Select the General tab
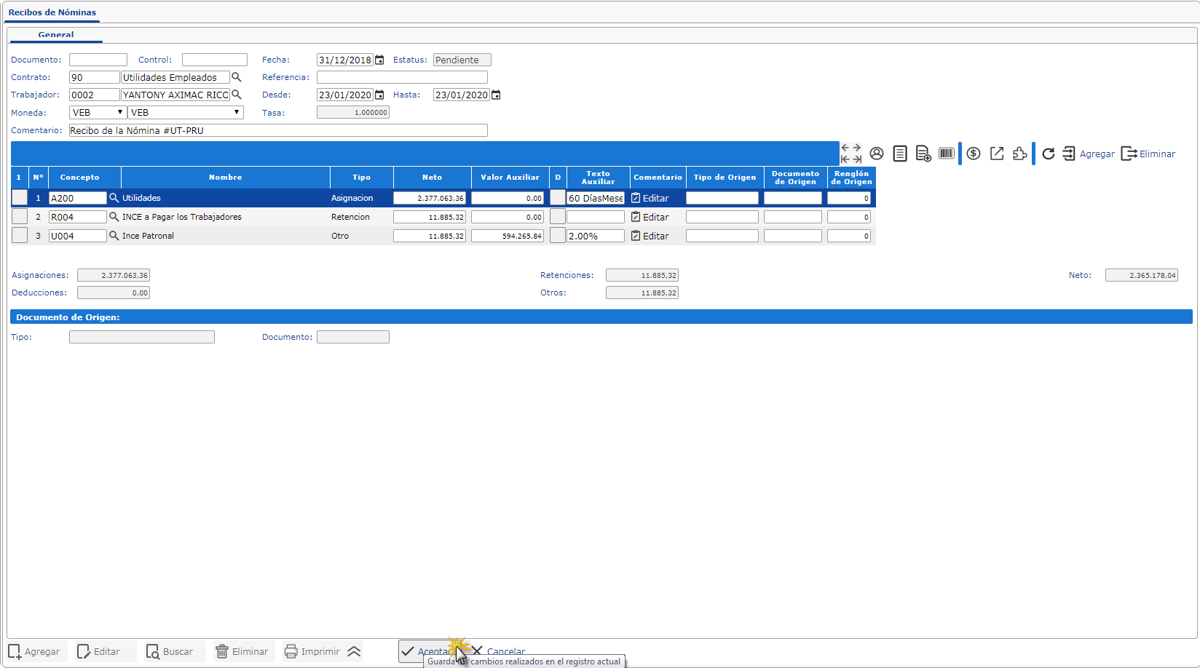This screenshot has height=668, width=1200. click(x=56, y=34)
